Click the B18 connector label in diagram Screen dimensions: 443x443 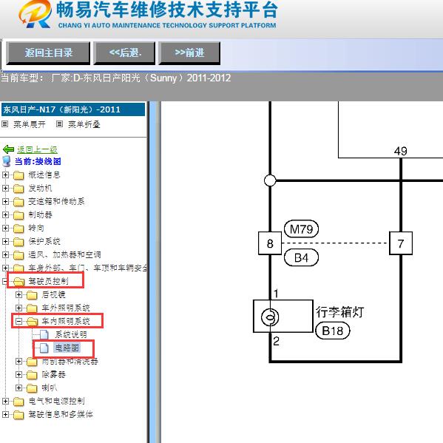pyautogui.click(x=332, y=331)
